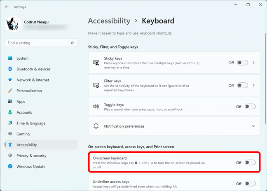Click the Bluetooth & devices icon

coord(10,69)
